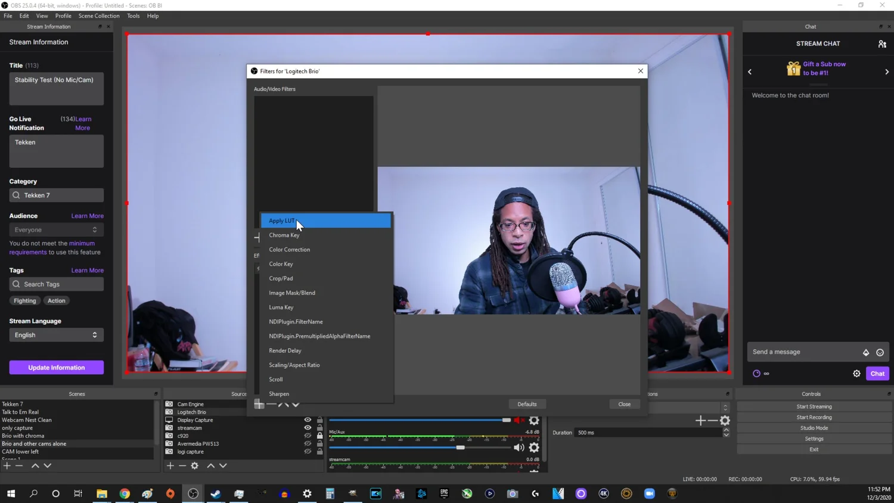
Task: Open the Stream Language dropdown
Action: coord(56,334)
